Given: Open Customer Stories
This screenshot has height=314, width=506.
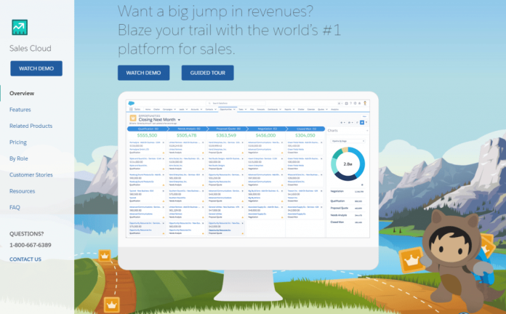Looking at the screenshot, I should click(31, 175).
